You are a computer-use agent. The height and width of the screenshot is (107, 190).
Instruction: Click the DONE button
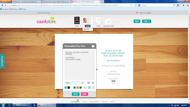(x=84, y=94)
